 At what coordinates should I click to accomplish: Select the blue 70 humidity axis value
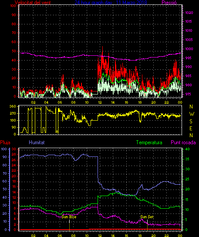coord(5,173)
